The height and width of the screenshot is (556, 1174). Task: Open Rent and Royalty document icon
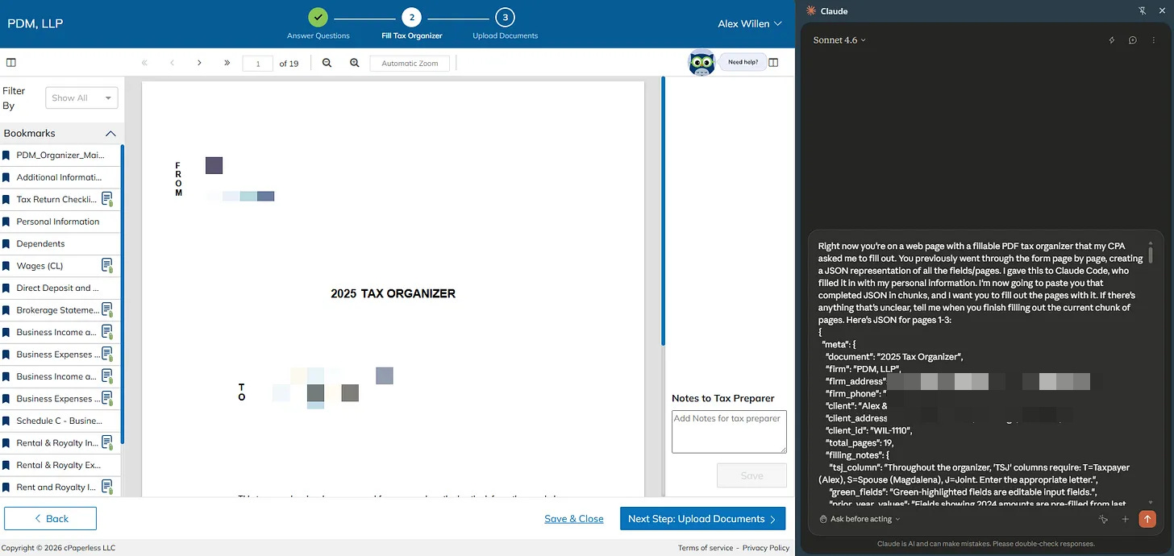[107, 487]
